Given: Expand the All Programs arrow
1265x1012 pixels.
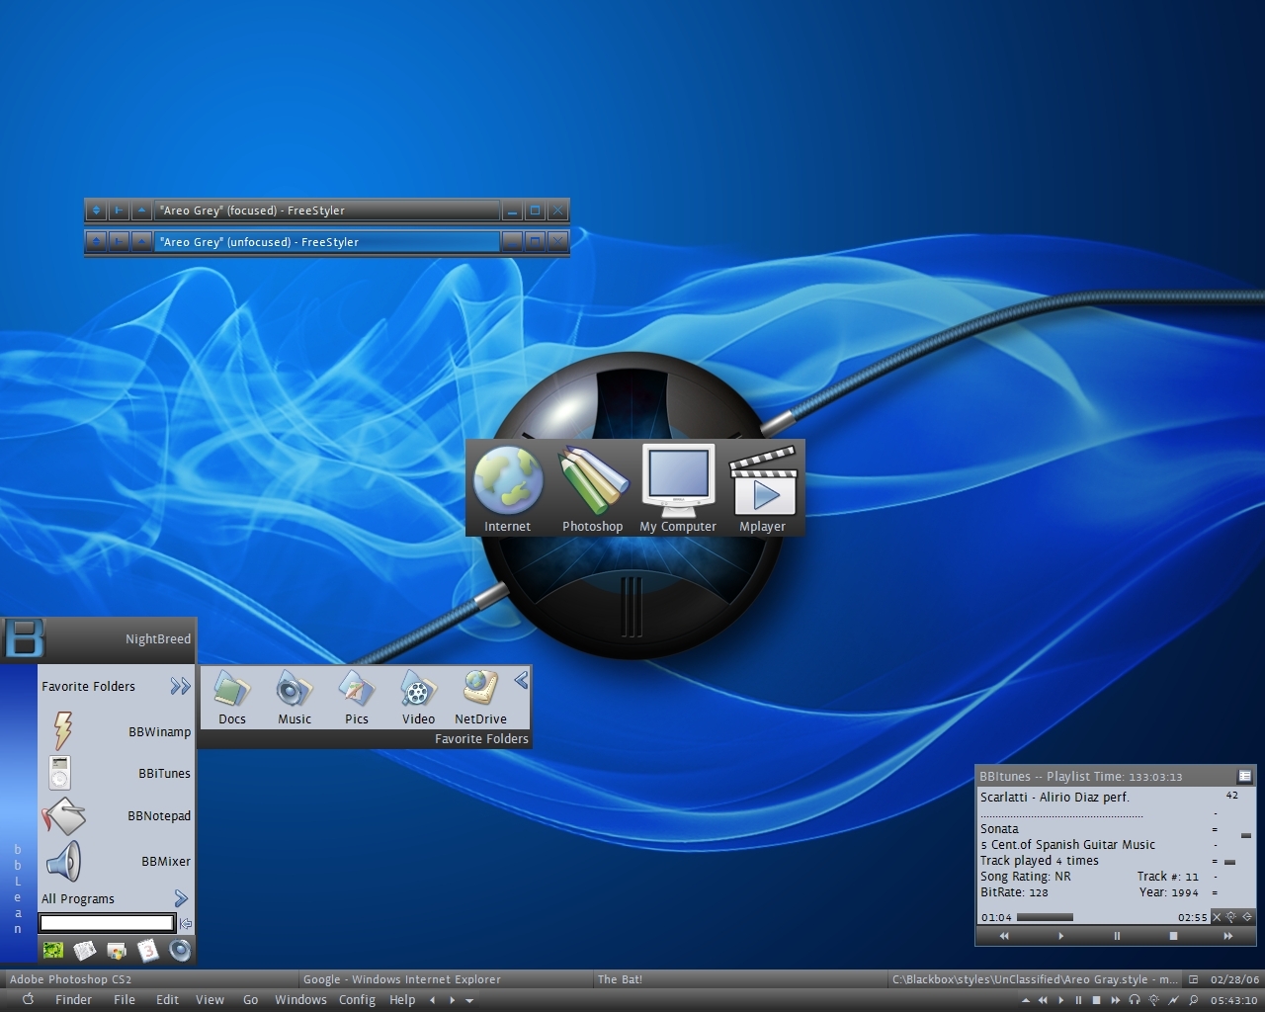Looking at the screenshot, I should [181, 898].
